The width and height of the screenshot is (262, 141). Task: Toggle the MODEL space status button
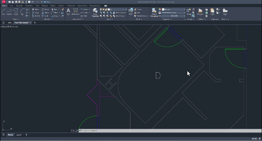(254, 139)
